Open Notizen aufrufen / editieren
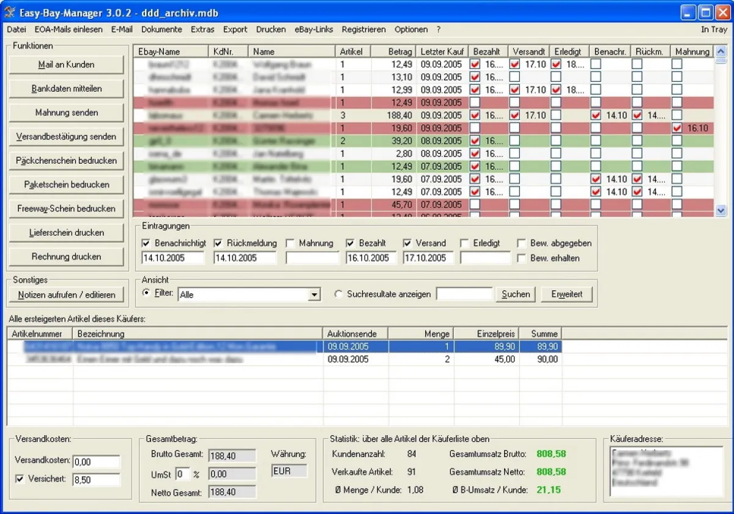 pos(66,295)
